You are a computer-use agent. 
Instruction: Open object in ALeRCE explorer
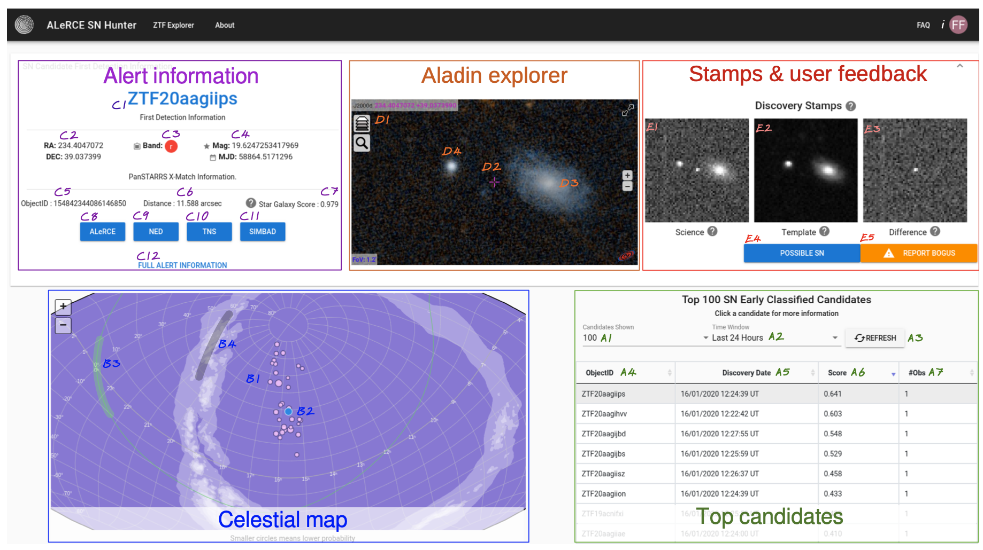tap(103, 232)
